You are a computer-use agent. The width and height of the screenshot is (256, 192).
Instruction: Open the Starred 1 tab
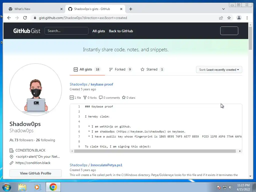click(x=152, y=69)
